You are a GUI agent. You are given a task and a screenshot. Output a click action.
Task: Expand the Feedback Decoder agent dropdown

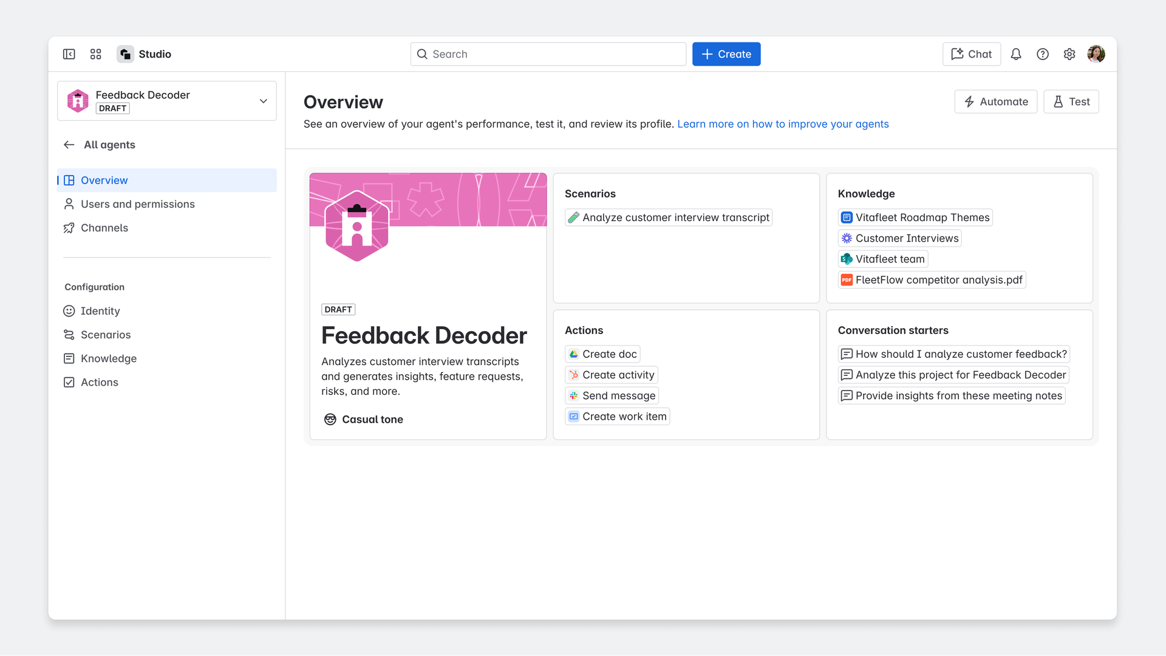[264, 101]
